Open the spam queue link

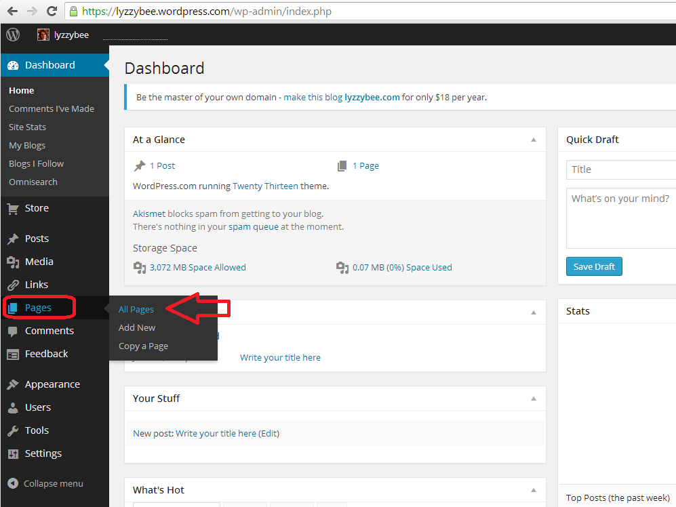pyautogui.click(x=253, y=227)
